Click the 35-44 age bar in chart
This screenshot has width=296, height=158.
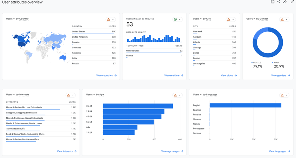click(x=138, y=106)
